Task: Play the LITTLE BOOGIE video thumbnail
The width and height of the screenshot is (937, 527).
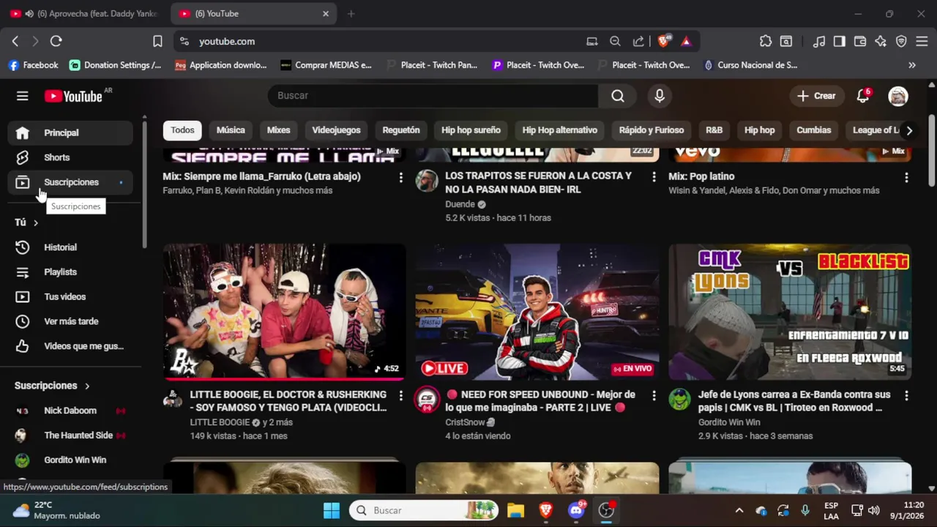Action: (x=284, y=312)
